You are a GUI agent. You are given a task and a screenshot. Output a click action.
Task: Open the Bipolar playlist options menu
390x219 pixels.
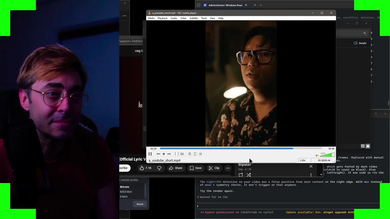[x=311, y=175]
